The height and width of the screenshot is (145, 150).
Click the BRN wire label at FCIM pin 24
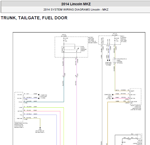tap(124, 101)
